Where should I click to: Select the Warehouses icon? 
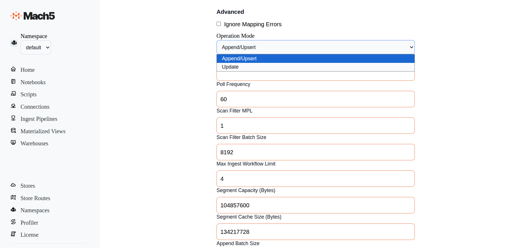(13, 143)
